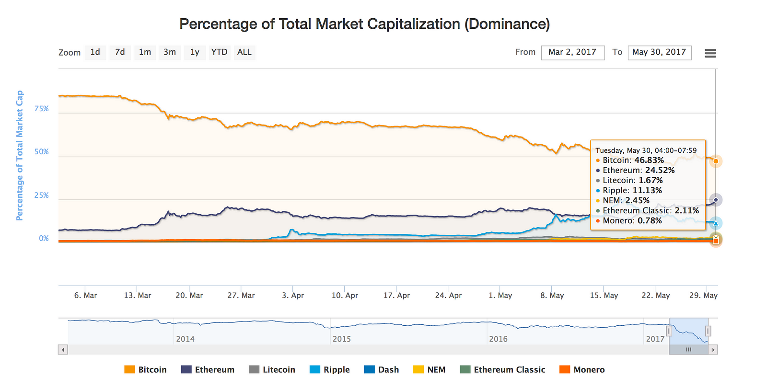Set zoom range to ALL

(x=244, y=52)
